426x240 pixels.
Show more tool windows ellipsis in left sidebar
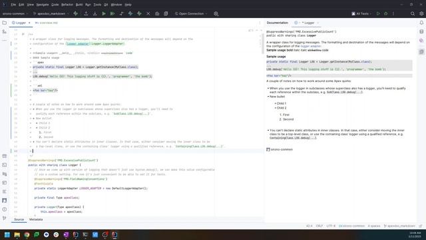click(x=5, y=41)
